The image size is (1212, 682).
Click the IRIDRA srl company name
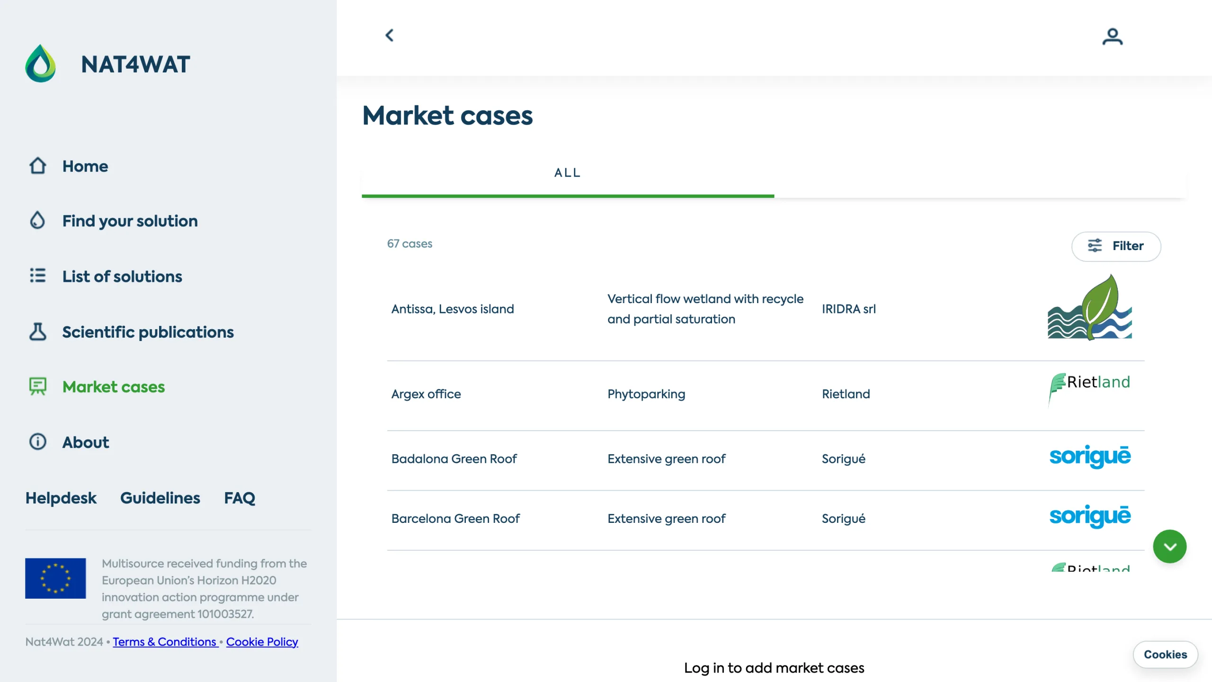point(849,309)
